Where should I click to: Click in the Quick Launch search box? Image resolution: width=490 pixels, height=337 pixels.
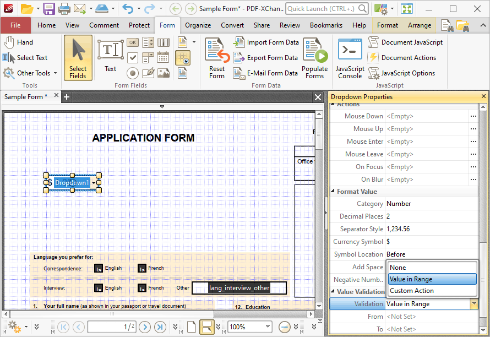(327, 9)
